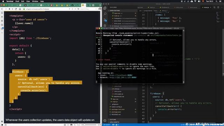Switch to main.js editor tab
The height and width of the screenshot is (126, 224).
[x=152, y=7]
